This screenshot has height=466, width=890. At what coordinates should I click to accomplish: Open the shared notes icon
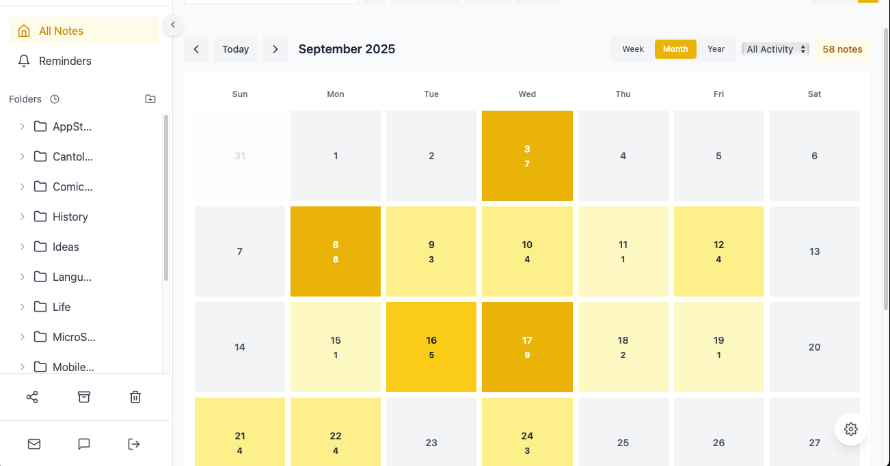pos(32,397)
